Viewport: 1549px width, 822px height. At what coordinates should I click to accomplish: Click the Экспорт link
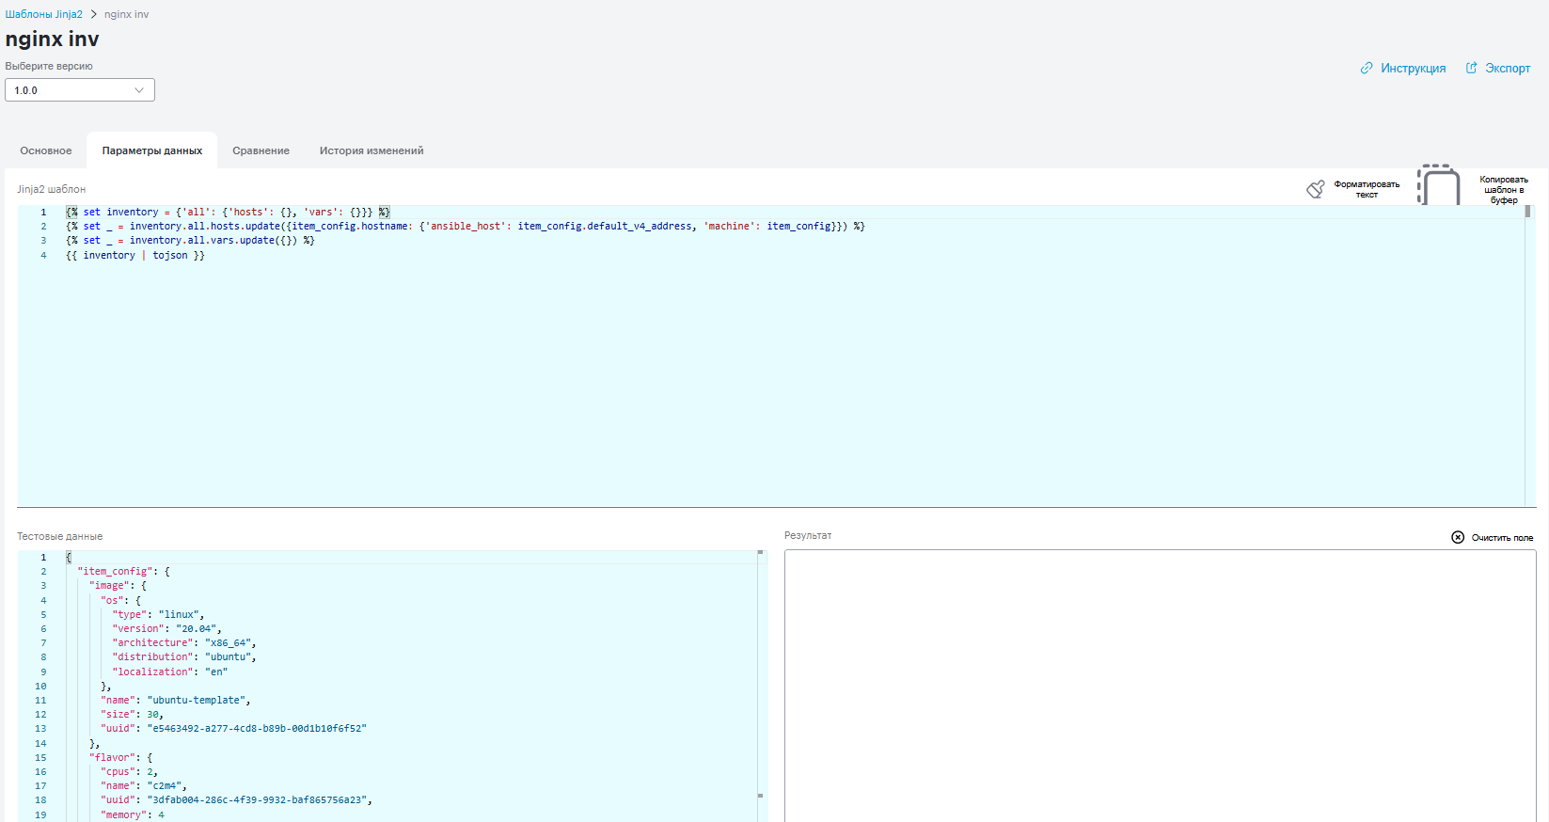click(1508, 68)
